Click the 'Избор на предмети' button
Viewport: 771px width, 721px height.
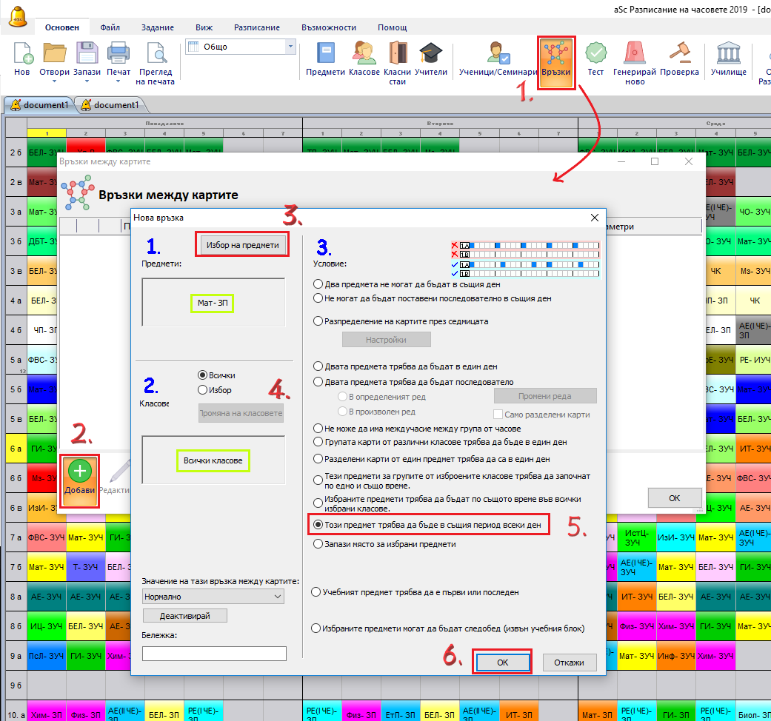(242, 245)
